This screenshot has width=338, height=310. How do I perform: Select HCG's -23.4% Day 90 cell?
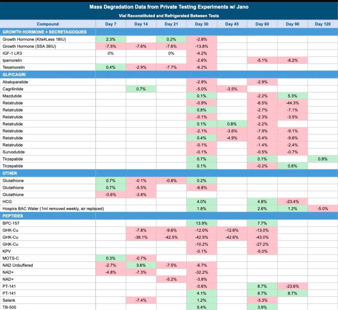point(292,202)
